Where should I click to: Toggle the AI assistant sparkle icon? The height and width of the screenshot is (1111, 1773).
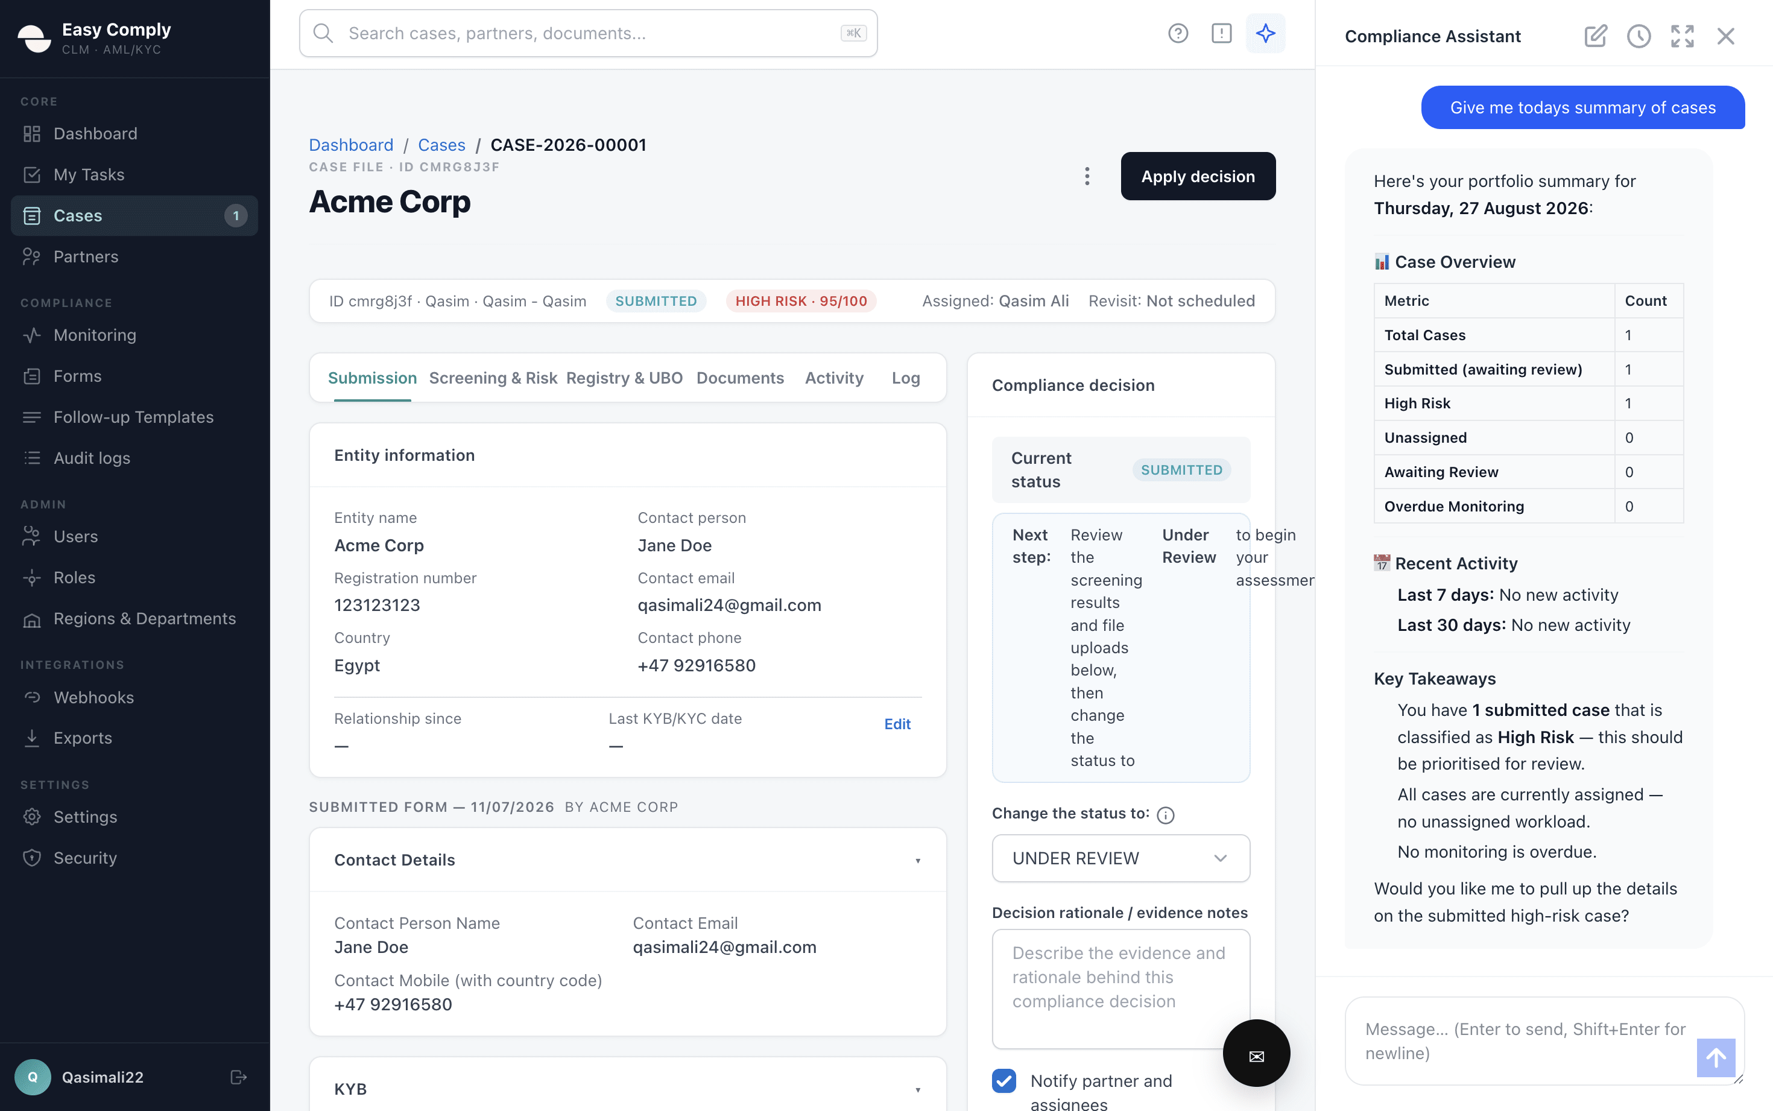point(1265,33)
